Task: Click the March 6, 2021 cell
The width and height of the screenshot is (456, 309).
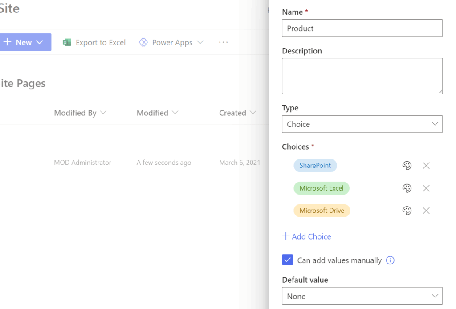Action: 240,163
